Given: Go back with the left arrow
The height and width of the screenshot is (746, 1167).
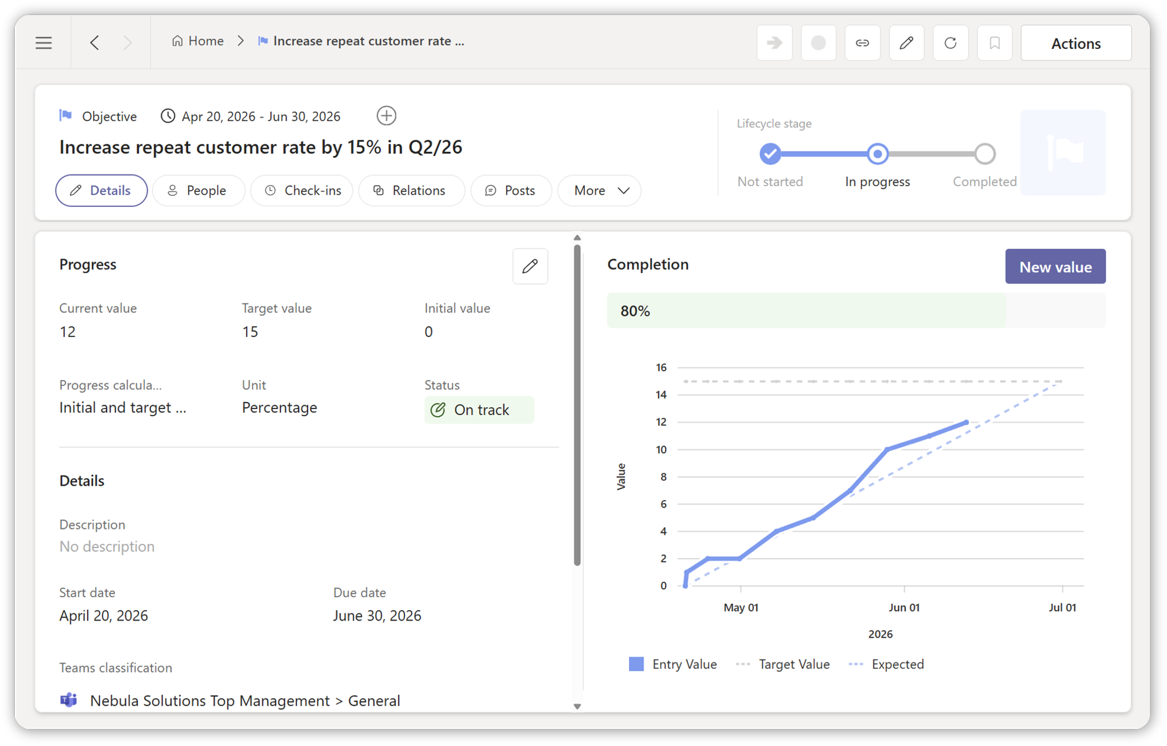Looking at the screenshot, I should pyautogui.click(x=95, y=43).
